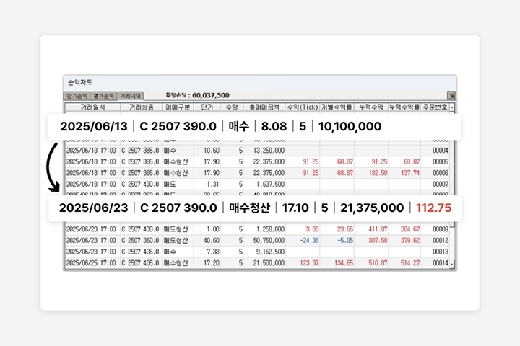Select the 거래내역 tab
The width and height of the screenshot is (520, 346).
click(x=131, y=95)
